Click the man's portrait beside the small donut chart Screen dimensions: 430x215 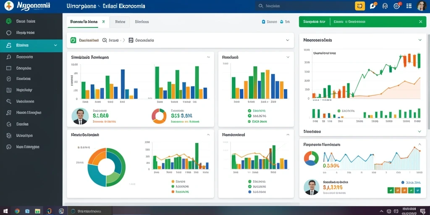tap(80, 116)
